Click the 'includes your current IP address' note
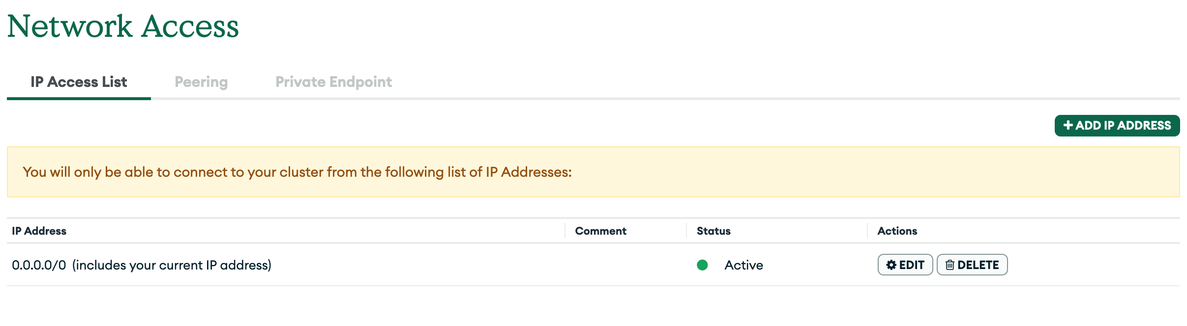1187x326 pixels. 172,265
